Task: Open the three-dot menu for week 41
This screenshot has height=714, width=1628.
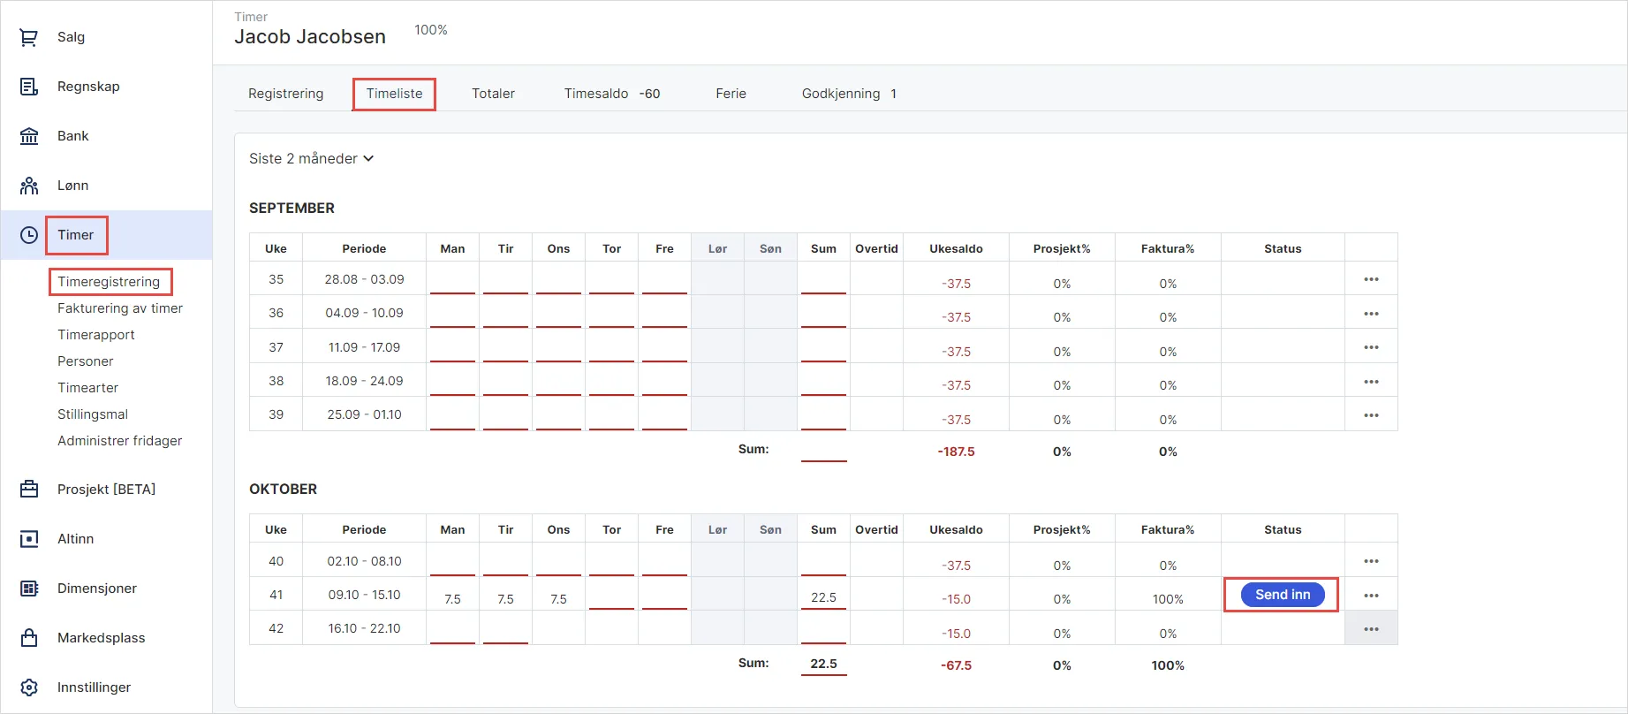Action: [1371, 596]
